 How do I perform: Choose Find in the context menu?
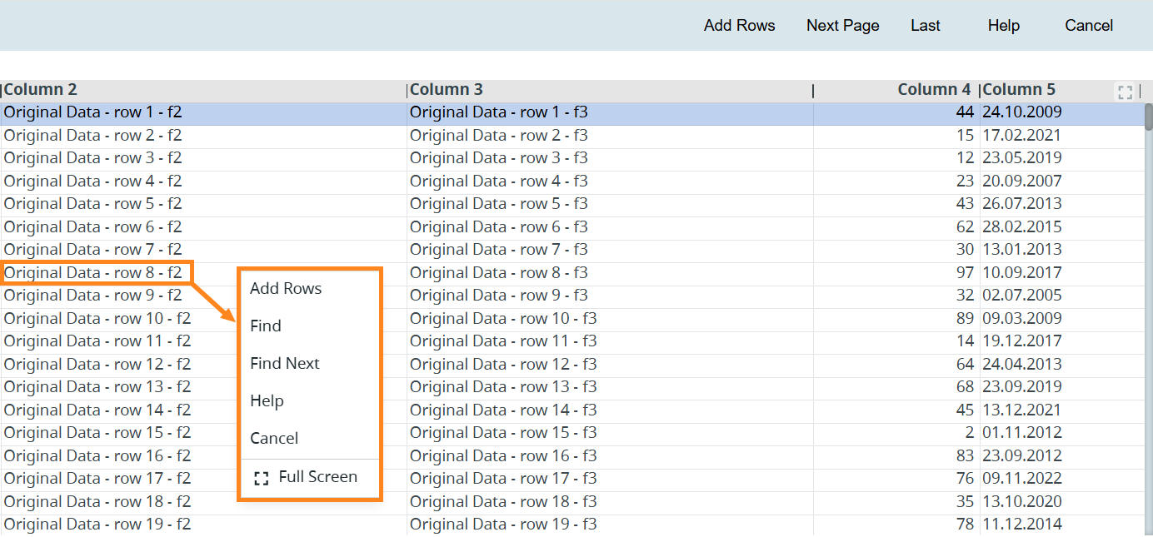266,326
